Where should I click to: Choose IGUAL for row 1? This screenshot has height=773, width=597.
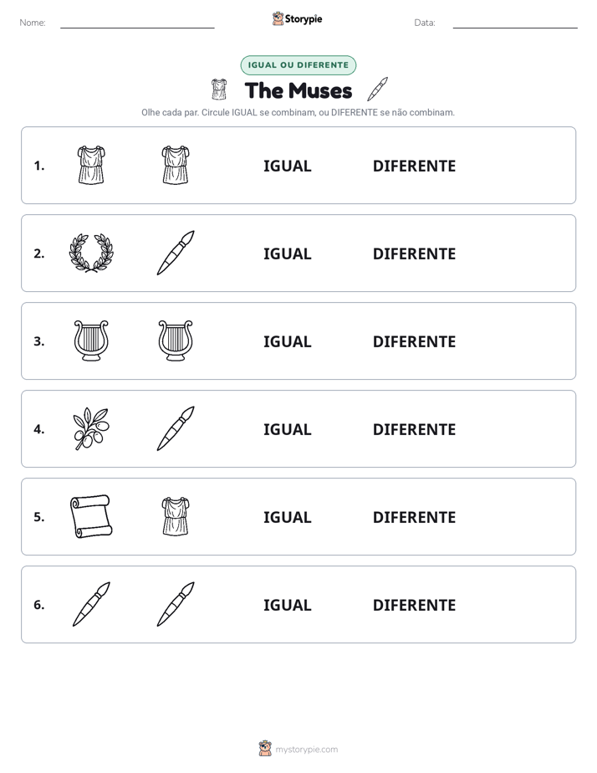click(x=287, y=166)
